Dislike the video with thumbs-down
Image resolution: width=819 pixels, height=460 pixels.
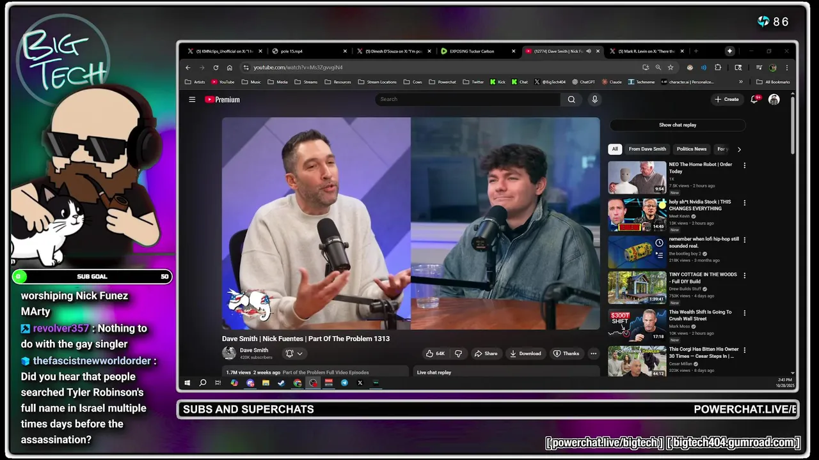point(458,353)
